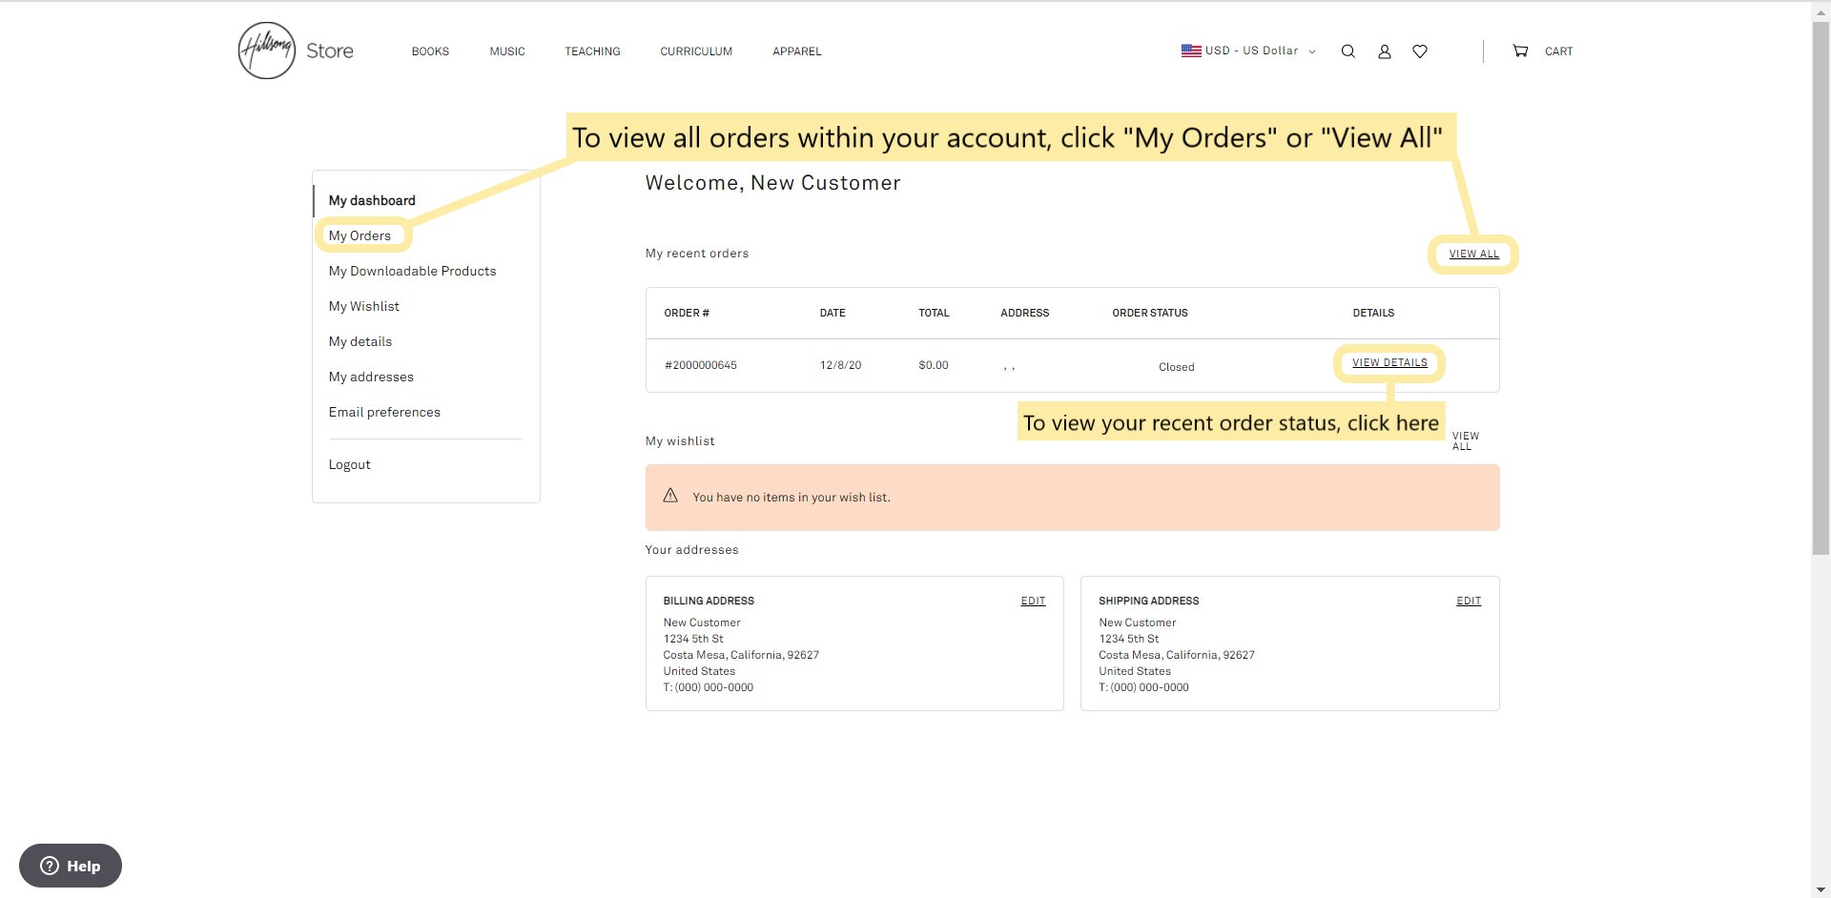
Task: Click the shopping cart icon
Action: click(1520, 51)
